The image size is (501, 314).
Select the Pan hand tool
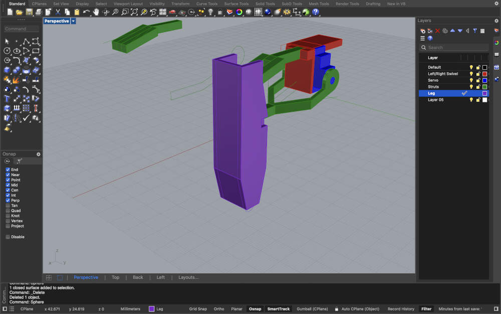[x=96, y=12]
